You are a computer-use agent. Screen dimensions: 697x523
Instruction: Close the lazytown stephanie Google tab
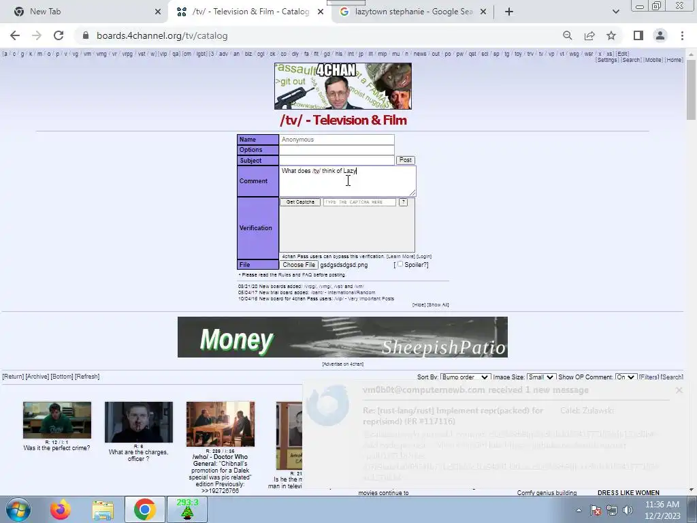coord(484,12)
